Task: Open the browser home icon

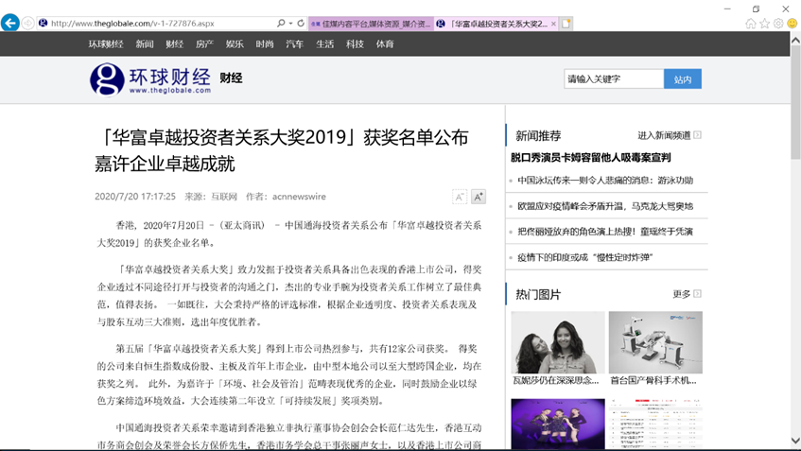Action: (x=751, y=23)
